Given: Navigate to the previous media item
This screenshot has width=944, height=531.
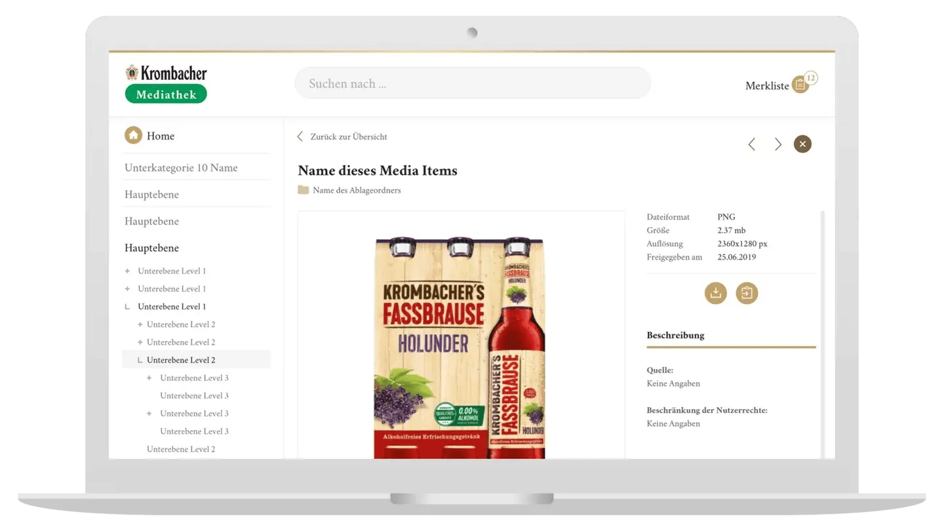Looking at the screenshot, I should click(x=751, y=144).
